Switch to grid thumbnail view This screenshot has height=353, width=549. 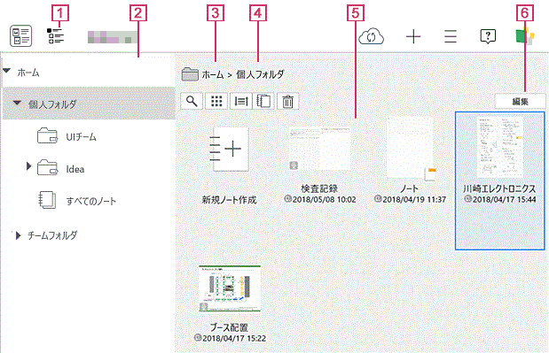click(216, 101)
